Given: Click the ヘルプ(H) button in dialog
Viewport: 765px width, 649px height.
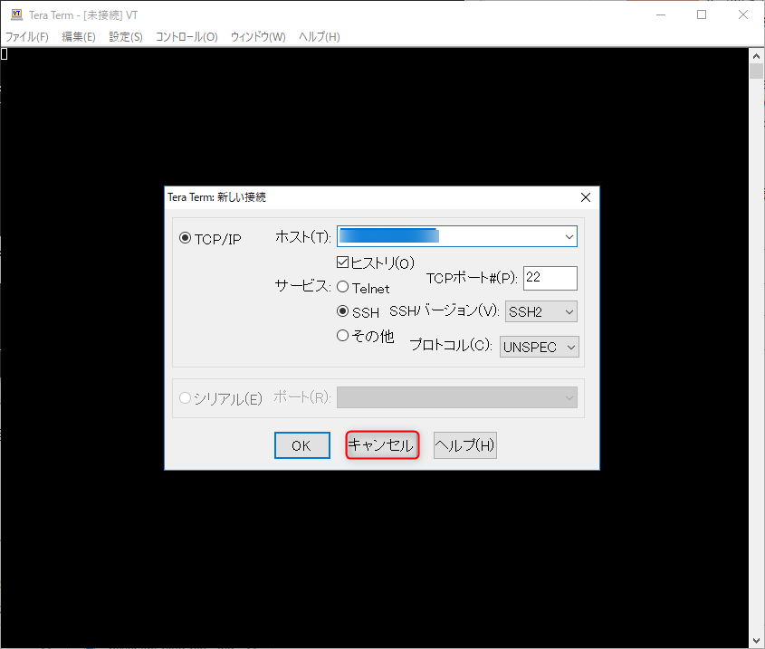Looking at the screenshot, I should pos(465,445).
